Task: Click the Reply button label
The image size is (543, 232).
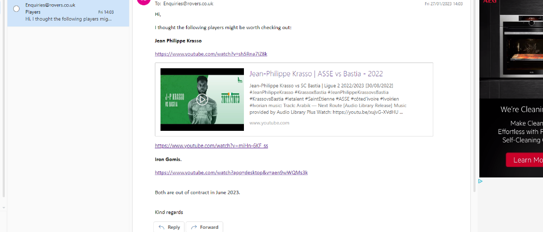Action: (x=174, y=227)
